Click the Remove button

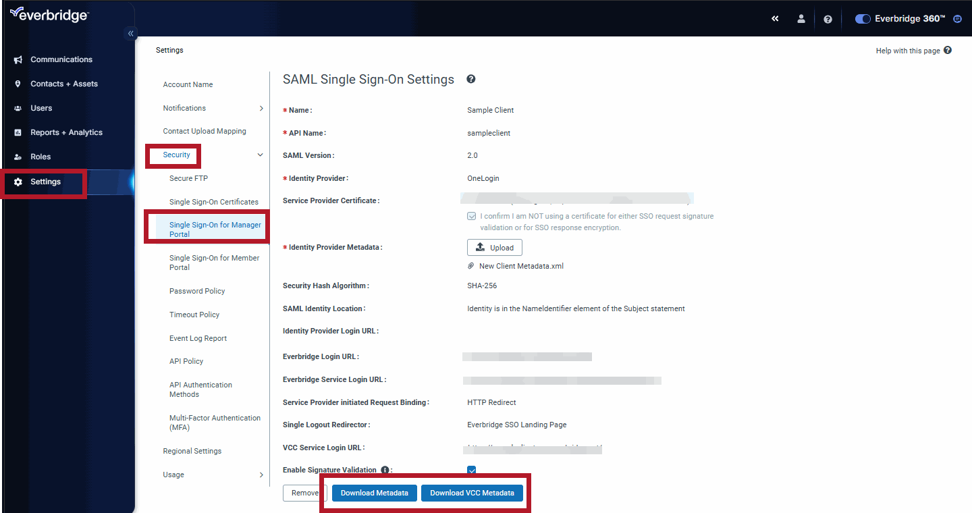tap(304, 493)
